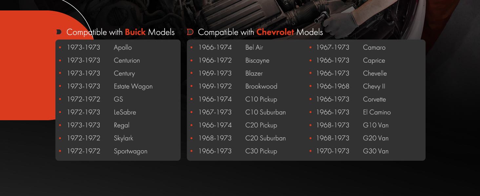This screenshot has width=480, height=196.
Task: Choose Estate Wagon from the Buick list
Action: coord(133,87)
